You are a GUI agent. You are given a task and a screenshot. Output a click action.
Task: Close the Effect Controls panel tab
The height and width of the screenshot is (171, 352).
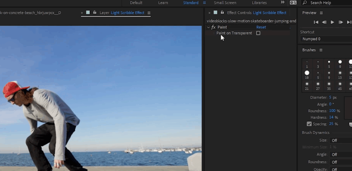coord(209,13)
